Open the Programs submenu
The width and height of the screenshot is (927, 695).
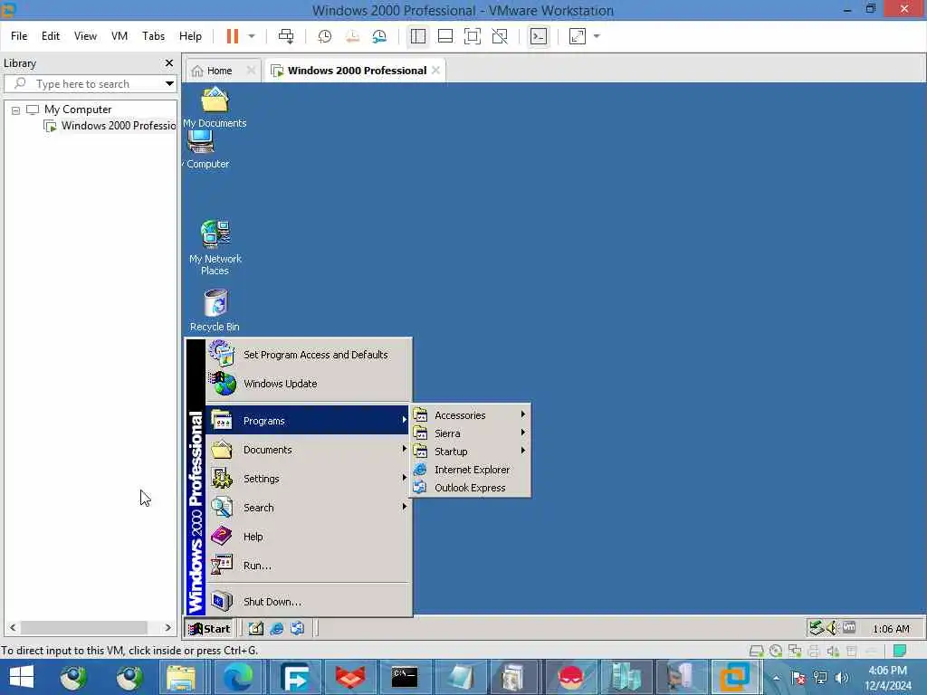(x=309, y=420)
